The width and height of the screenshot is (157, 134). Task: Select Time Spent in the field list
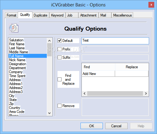pyautogui.click(x=28, y=76)
